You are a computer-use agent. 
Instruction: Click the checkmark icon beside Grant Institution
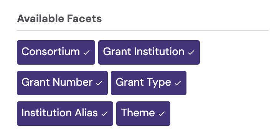(x=191, y=52)
